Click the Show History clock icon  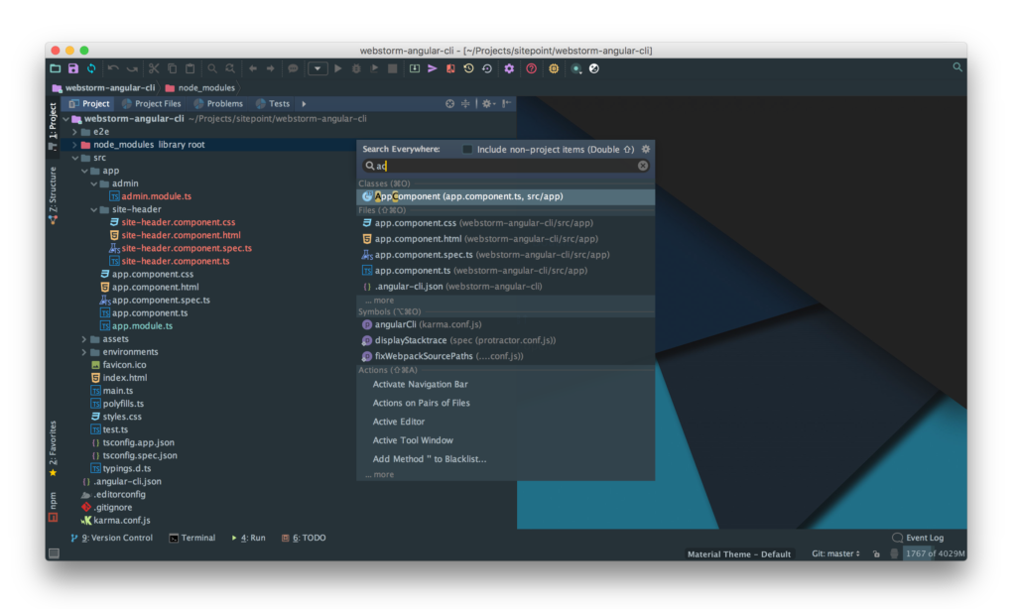click(468, 68)
